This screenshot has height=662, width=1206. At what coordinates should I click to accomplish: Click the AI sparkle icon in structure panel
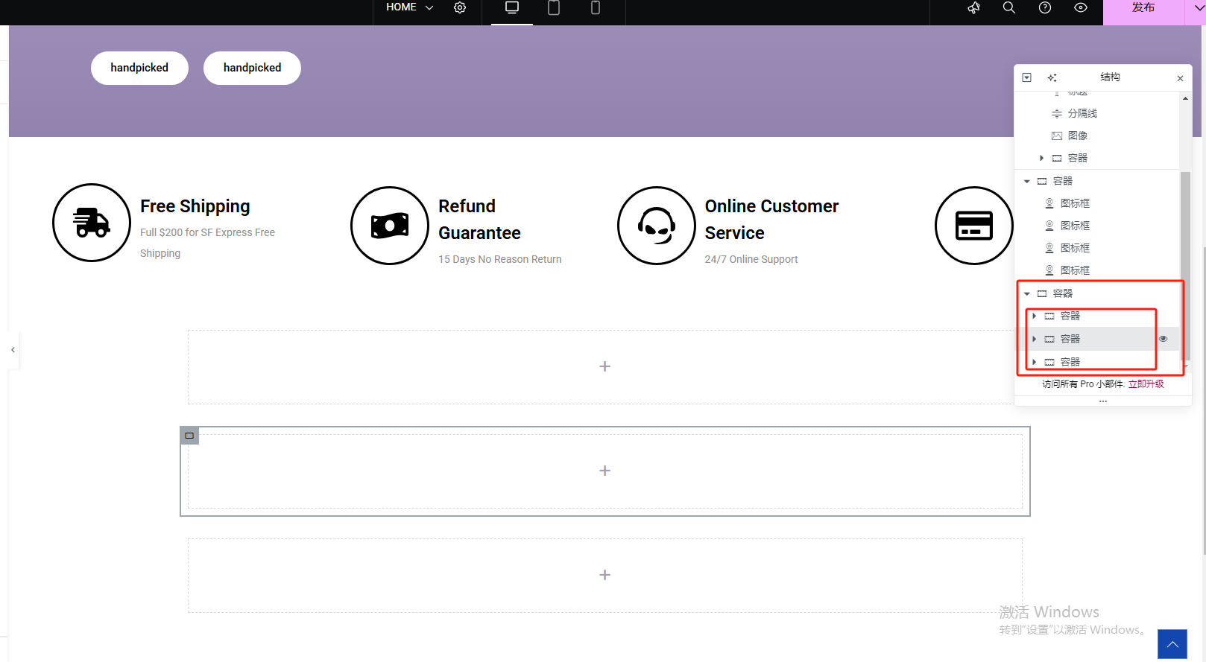(x=1052, y=77)
